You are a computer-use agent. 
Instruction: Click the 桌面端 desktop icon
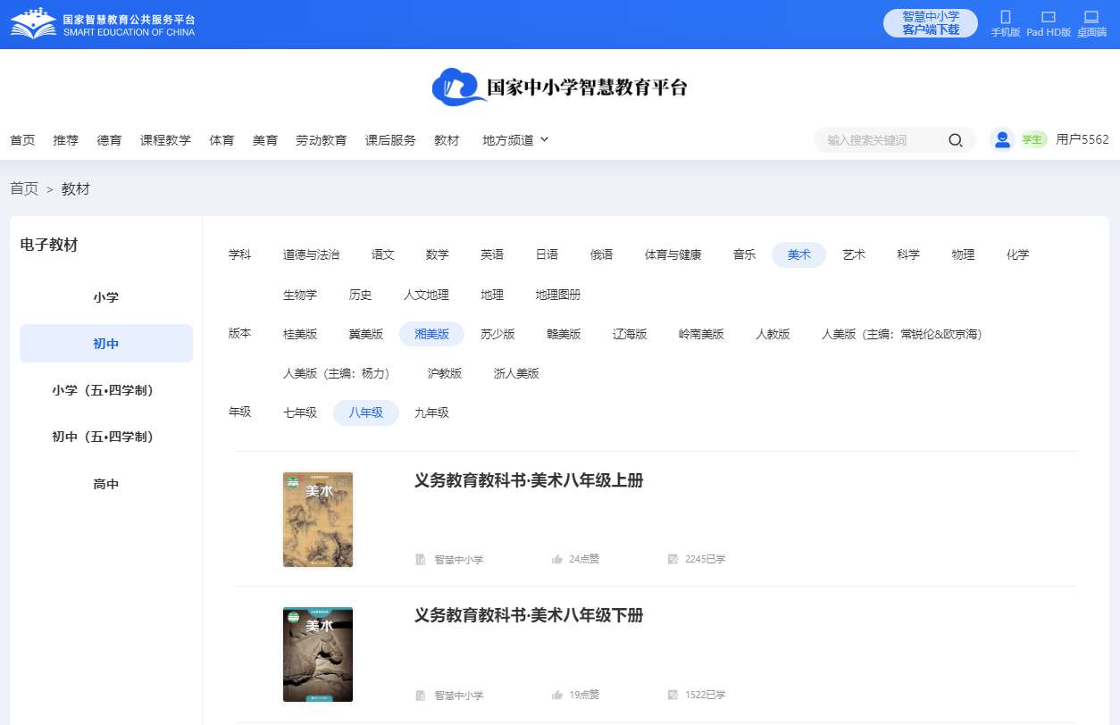pos(1091,17)
